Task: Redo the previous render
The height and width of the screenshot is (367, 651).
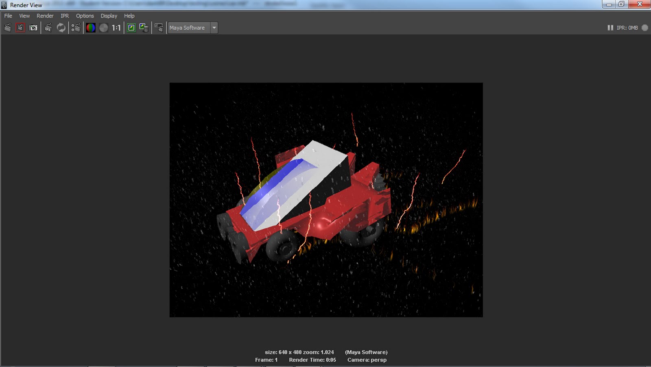Action: (7, 28)
